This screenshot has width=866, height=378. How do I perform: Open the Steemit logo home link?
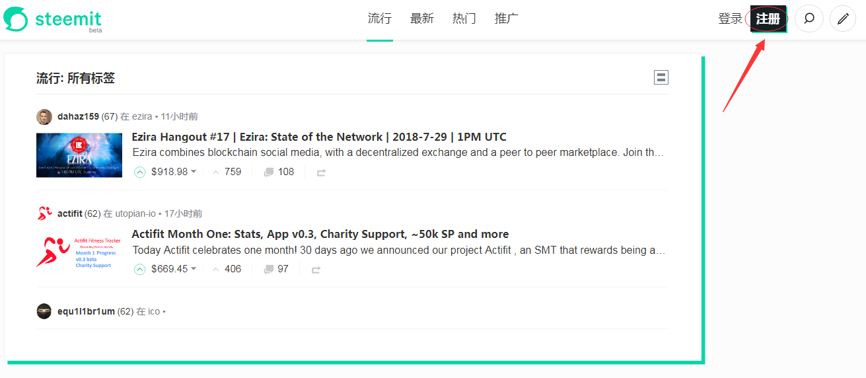(53, 19)
